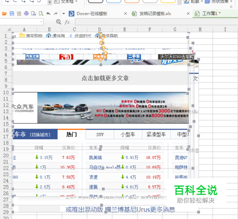Viewport: 238px width, 219px height.
Task: Click the 优启时代 bookmark
Action: pos(80,36)
